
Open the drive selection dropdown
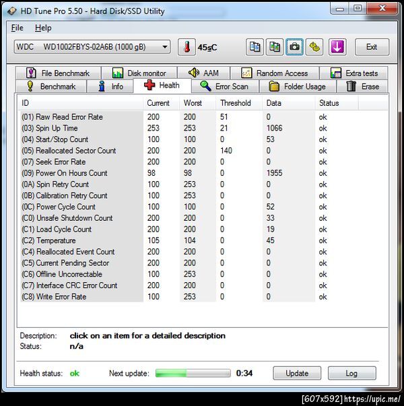tap(92, 47)
